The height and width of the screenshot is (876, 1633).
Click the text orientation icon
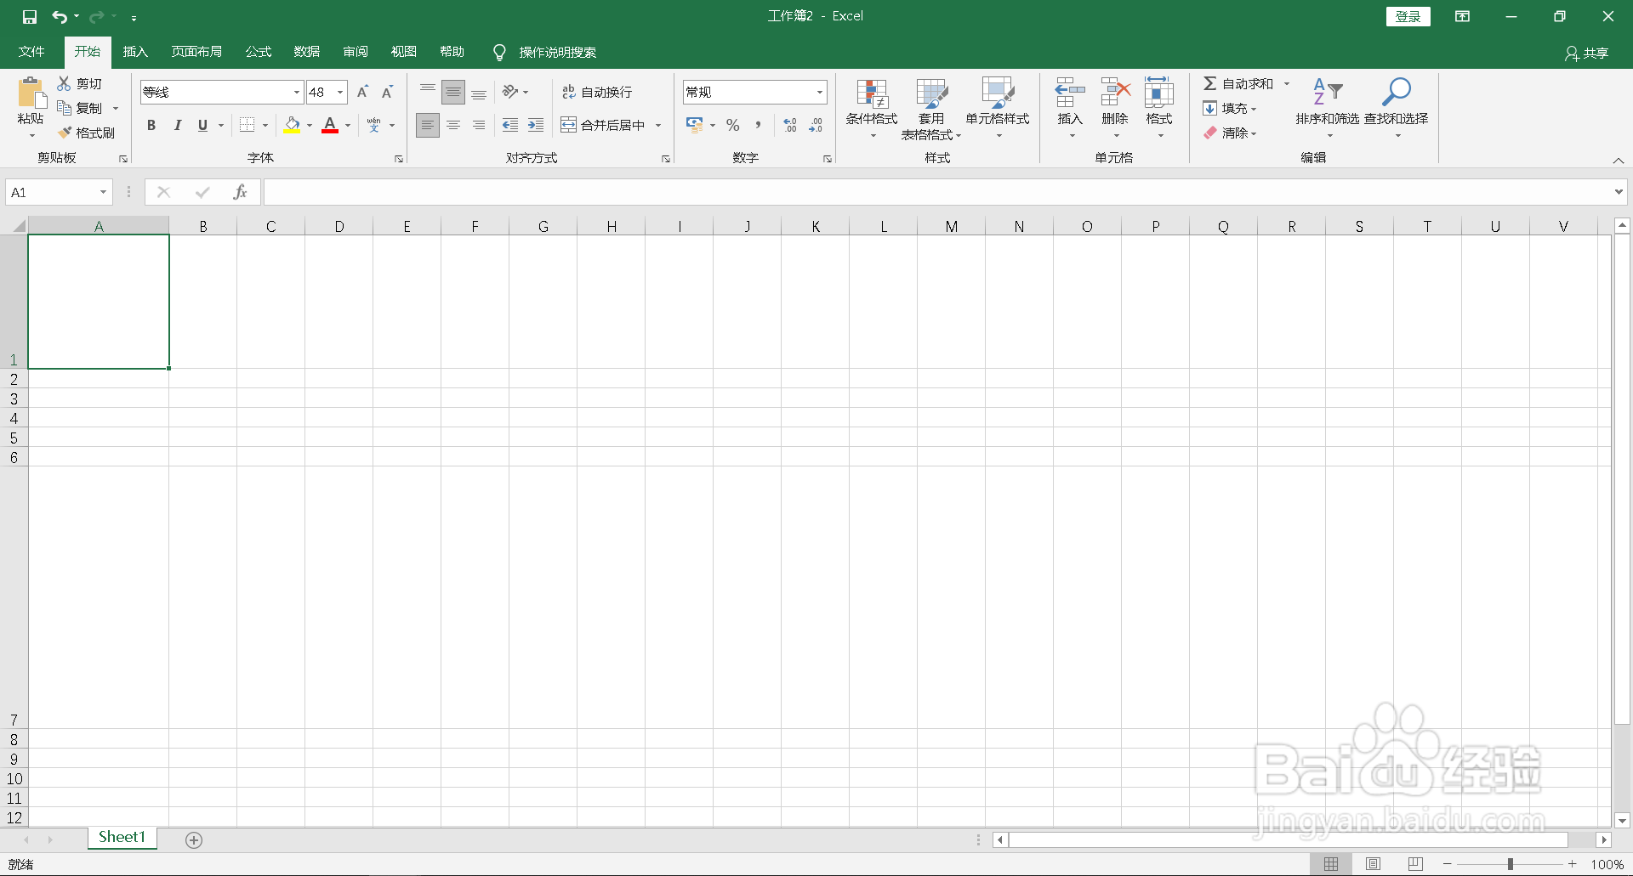(510, 92)
